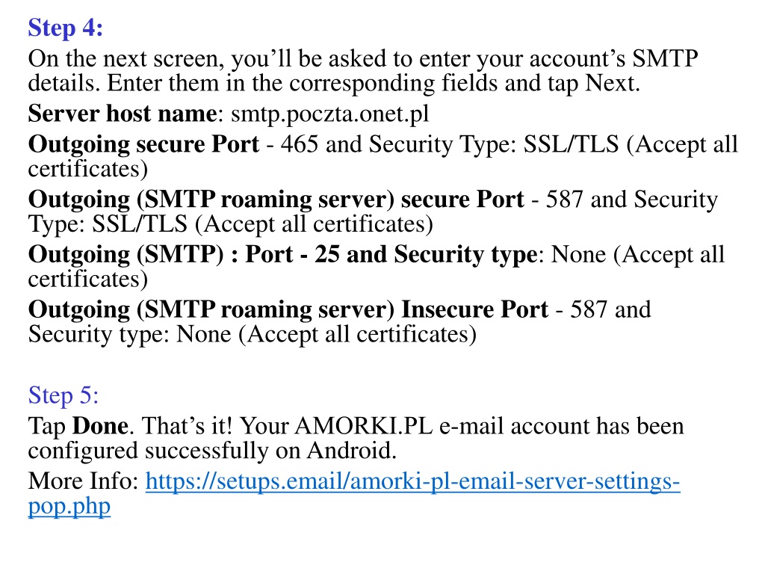Click bold Outgoing (SMTP roaming server) secure Port
This screenshot has width=765, height=574.
(x=276, y=200)
